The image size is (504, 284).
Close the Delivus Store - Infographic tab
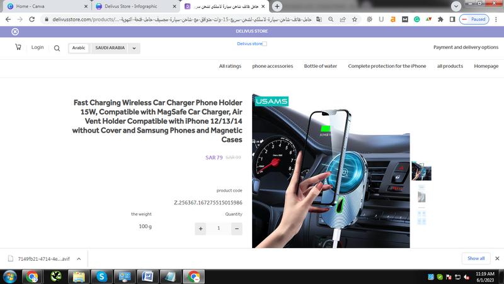(175, 6)
